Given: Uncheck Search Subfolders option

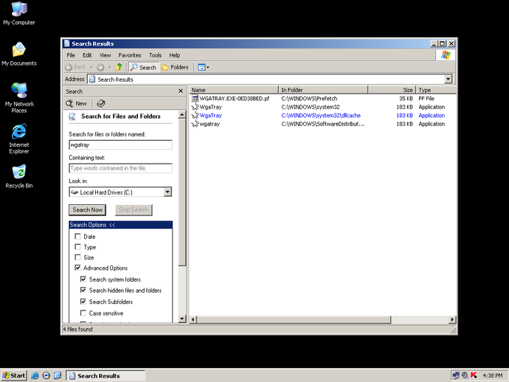Looking at the screenshot, I should point(83,302).
